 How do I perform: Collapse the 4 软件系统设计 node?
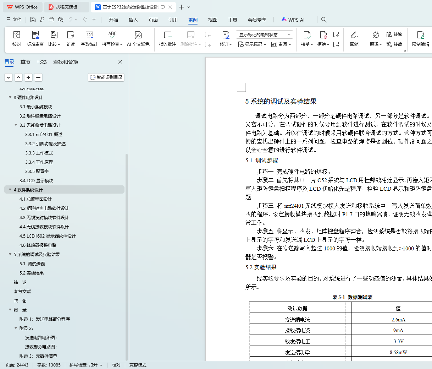click(x=10, y=190)
